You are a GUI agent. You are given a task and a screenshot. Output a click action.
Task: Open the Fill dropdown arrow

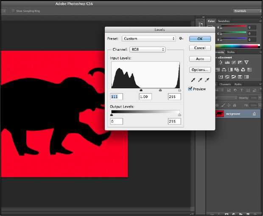[260, 105]
